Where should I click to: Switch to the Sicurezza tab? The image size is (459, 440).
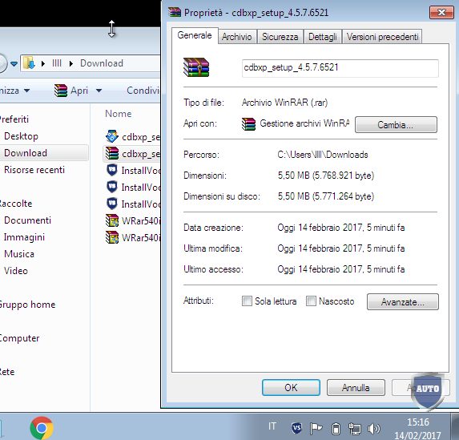tap(280, 37)
